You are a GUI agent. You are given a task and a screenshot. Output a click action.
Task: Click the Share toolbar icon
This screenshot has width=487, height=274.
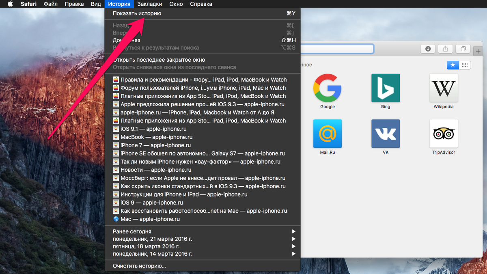(x=445, y=49)
